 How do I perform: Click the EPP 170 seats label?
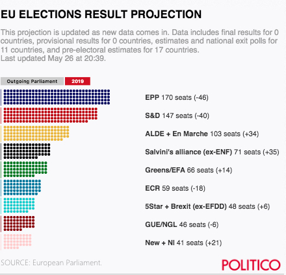coord(177,97)
